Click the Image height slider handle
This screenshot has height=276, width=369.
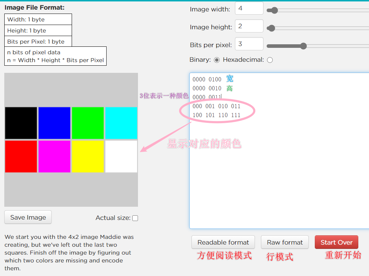pos(271,28)
